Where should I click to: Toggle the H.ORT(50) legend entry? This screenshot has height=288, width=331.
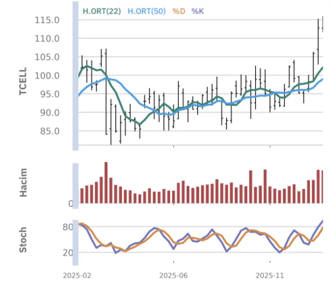click(x=147, y=11)
